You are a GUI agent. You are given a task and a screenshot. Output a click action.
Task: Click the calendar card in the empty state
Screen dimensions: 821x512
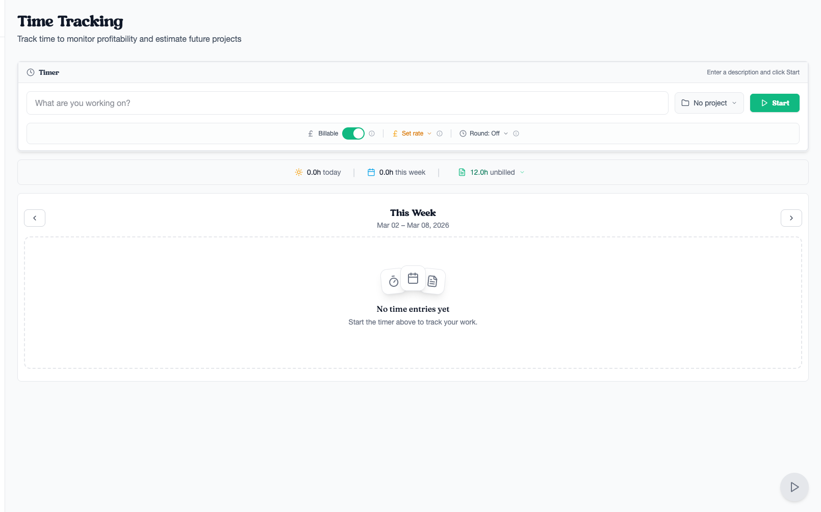point(413,278)
